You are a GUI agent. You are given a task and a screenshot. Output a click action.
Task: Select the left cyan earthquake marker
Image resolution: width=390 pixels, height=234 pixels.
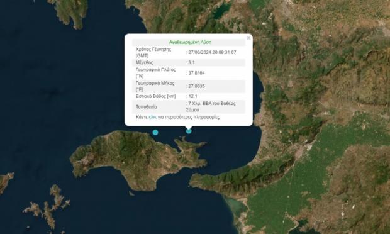pos(155,132)
